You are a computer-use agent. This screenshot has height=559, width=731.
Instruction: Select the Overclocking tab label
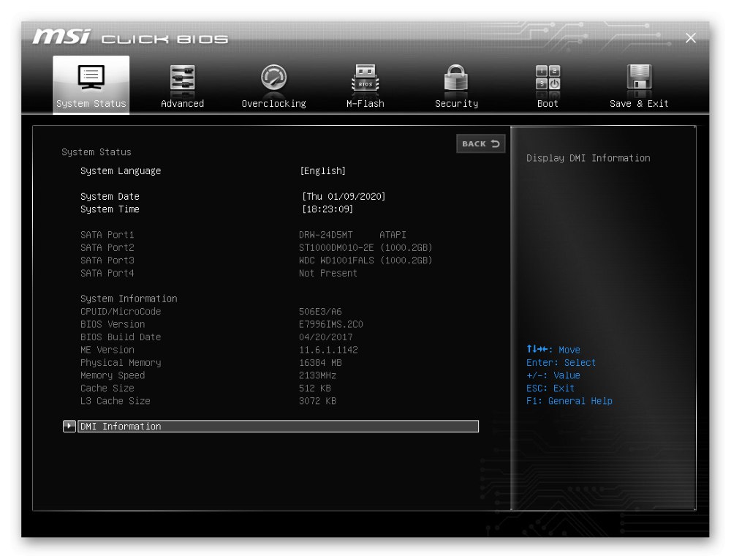(x=273, y=104)
